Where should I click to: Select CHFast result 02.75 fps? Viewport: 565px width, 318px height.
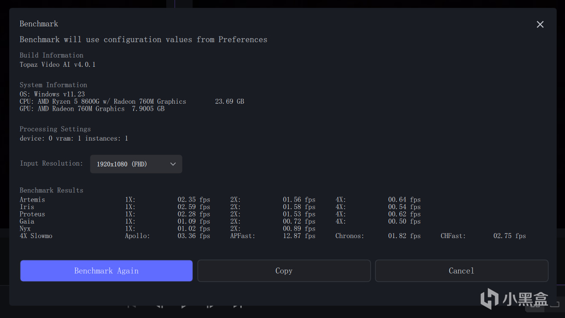pos(510,236)
